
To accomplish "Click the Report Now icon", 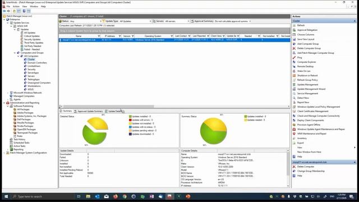I will point(294,102).
